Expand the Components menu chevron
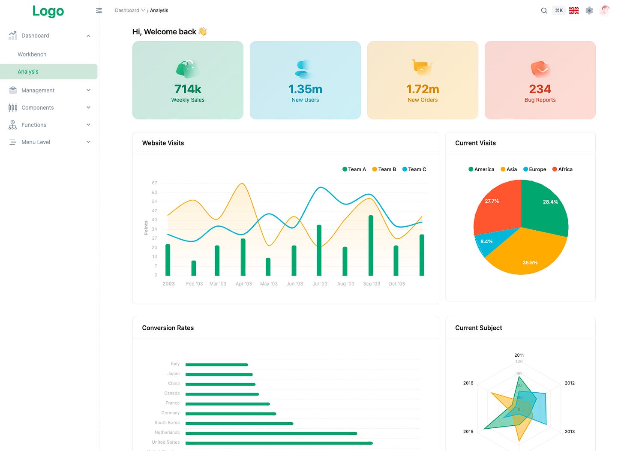The image size is (624, 451). point(88,108)
